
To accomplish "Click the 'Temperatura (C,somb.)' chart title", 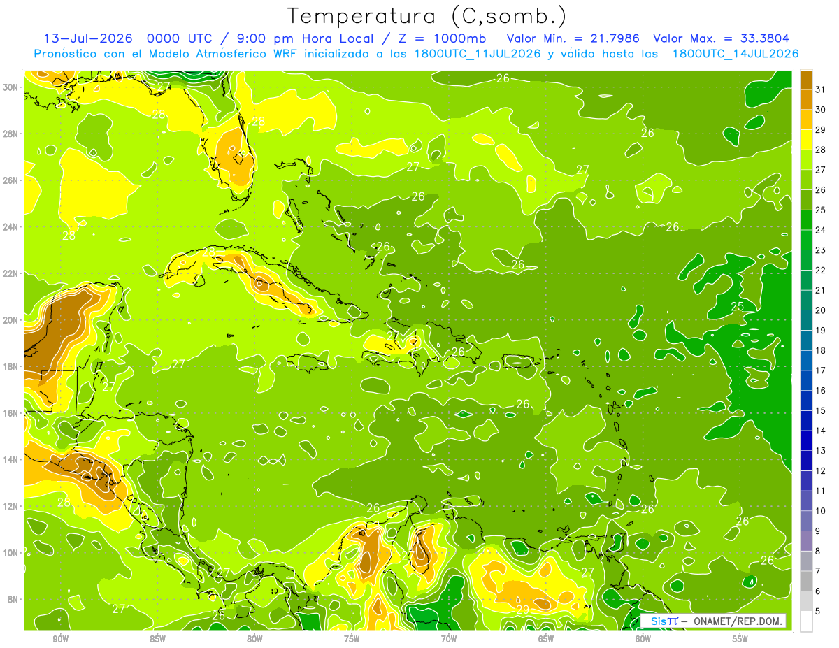I will point(427,17).
